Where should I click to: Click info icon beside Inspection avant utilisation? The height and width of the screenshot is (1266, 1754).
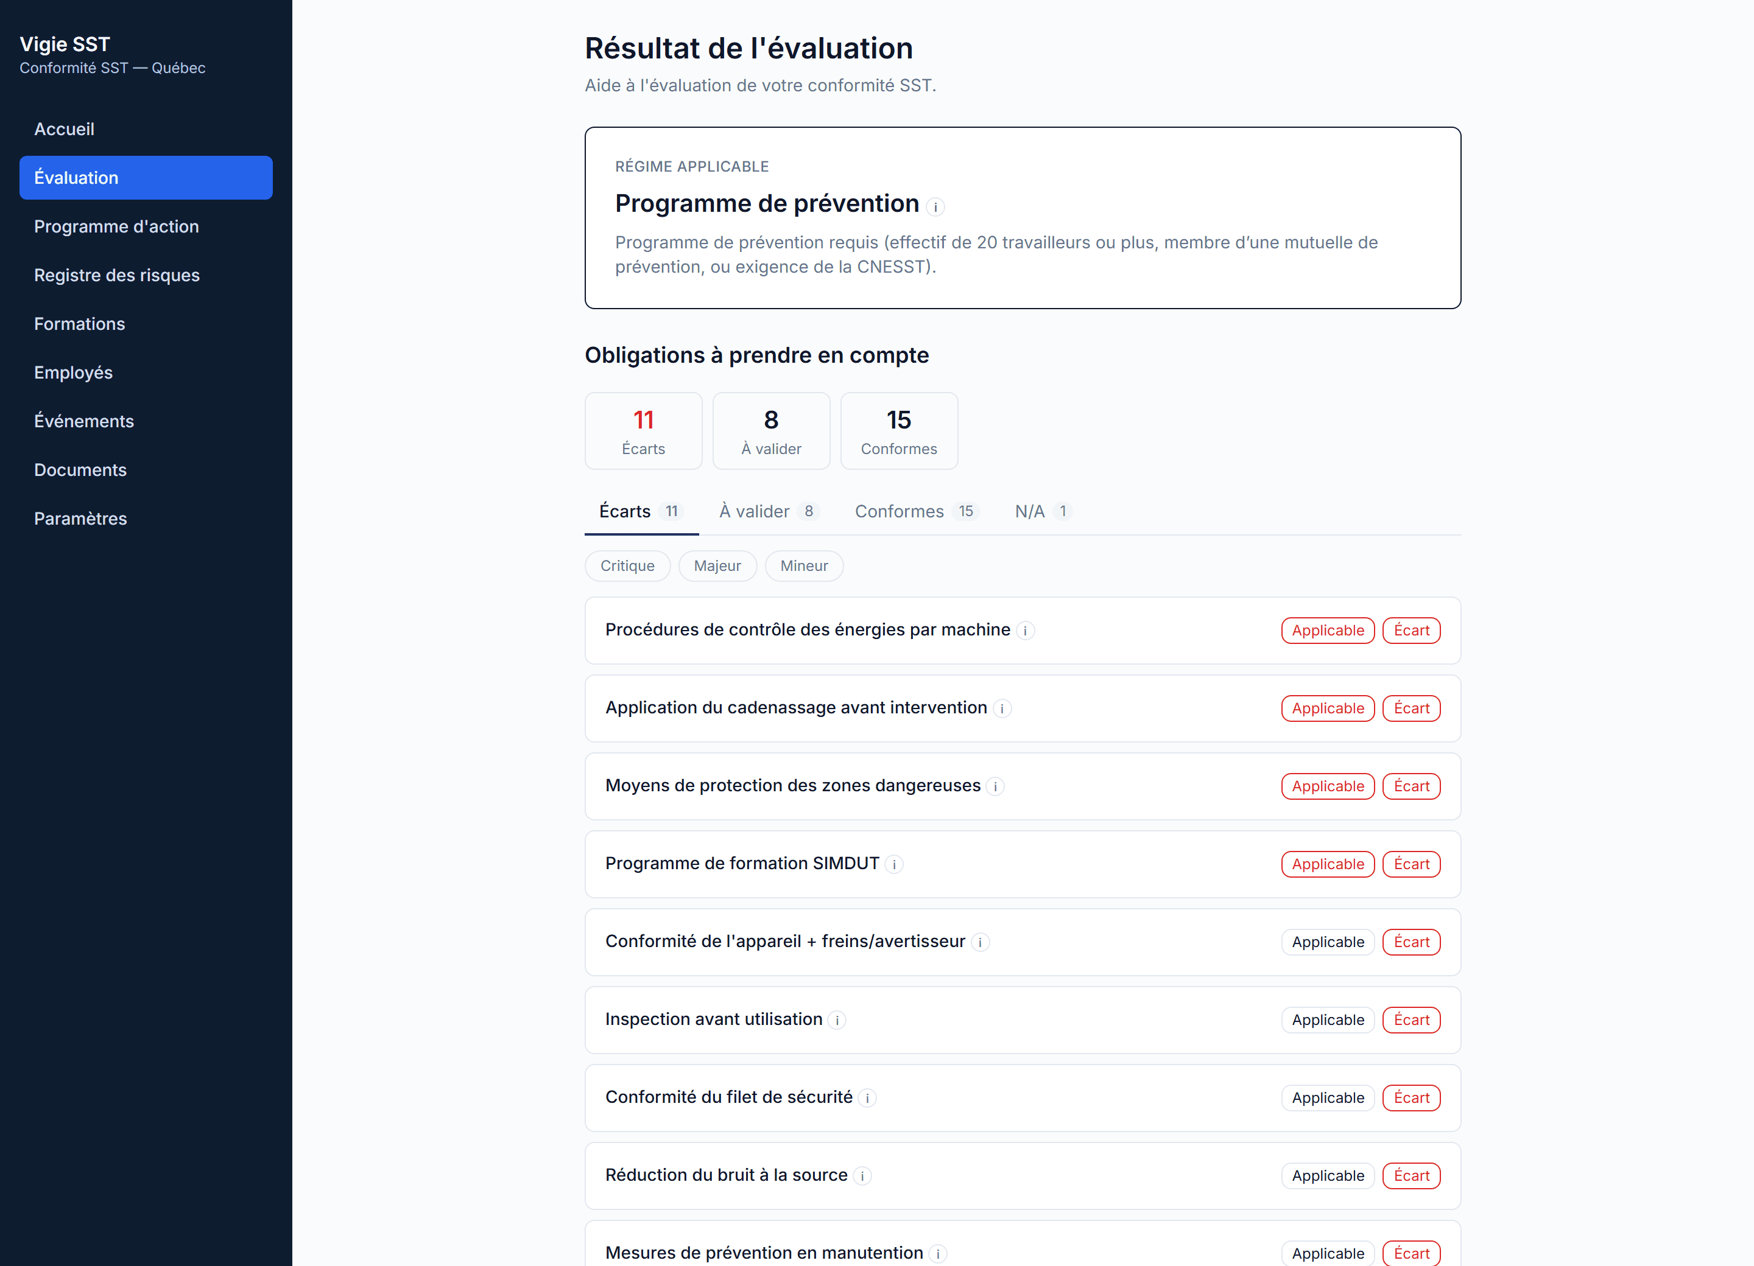(x=837, y=1020)
